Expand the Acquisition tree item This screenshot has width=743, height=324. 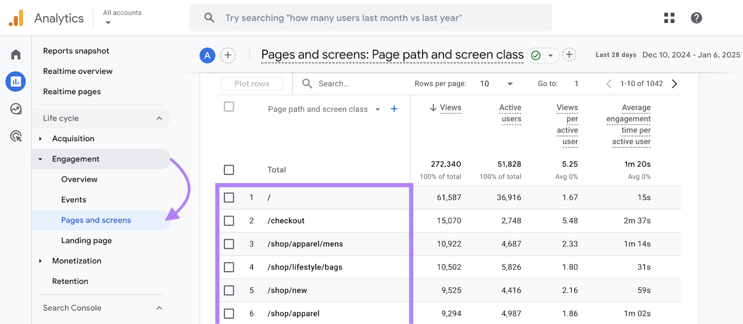40,139
